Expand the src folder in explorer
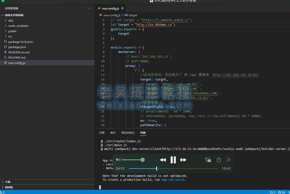The height and width of the screenshot is (194, 290). 10,36
